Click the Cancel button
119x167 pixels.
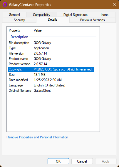click(x=82, y=161)
